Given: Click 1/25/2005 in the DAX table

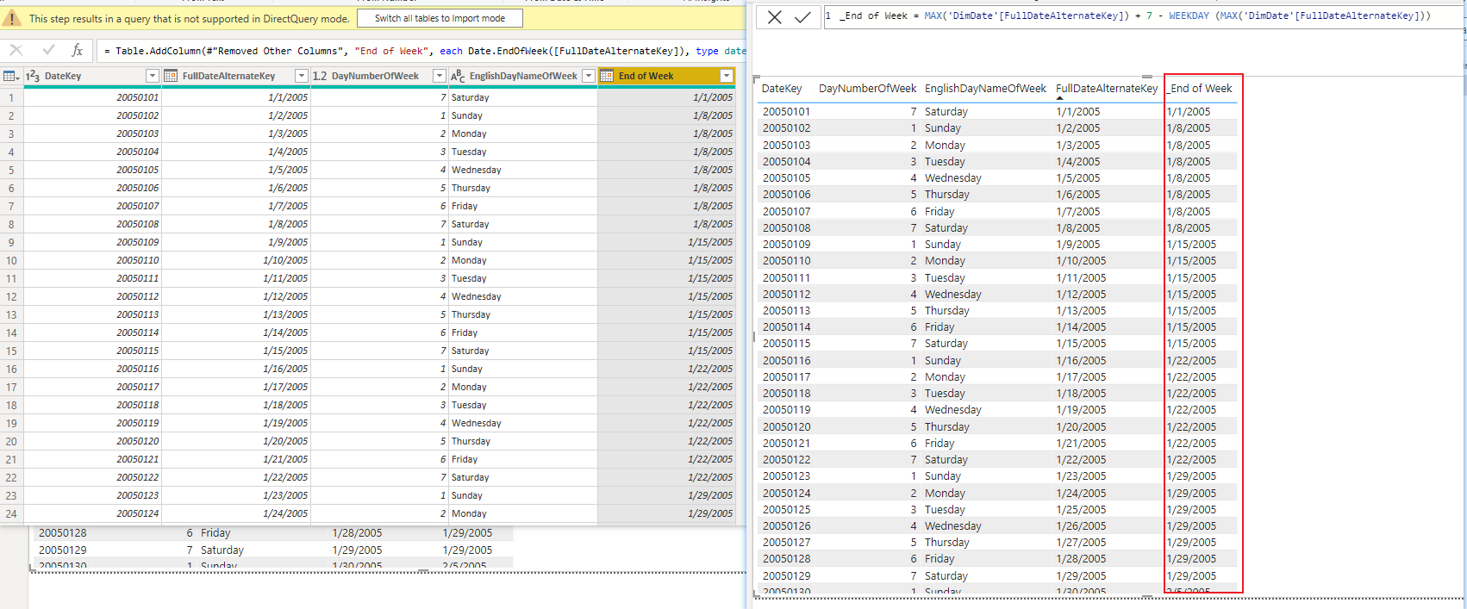Looking at the screenshot, I should (1081, 509).
